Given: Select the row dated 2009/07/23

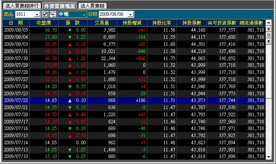Looking at the screenshot, I should click(134, 93).
